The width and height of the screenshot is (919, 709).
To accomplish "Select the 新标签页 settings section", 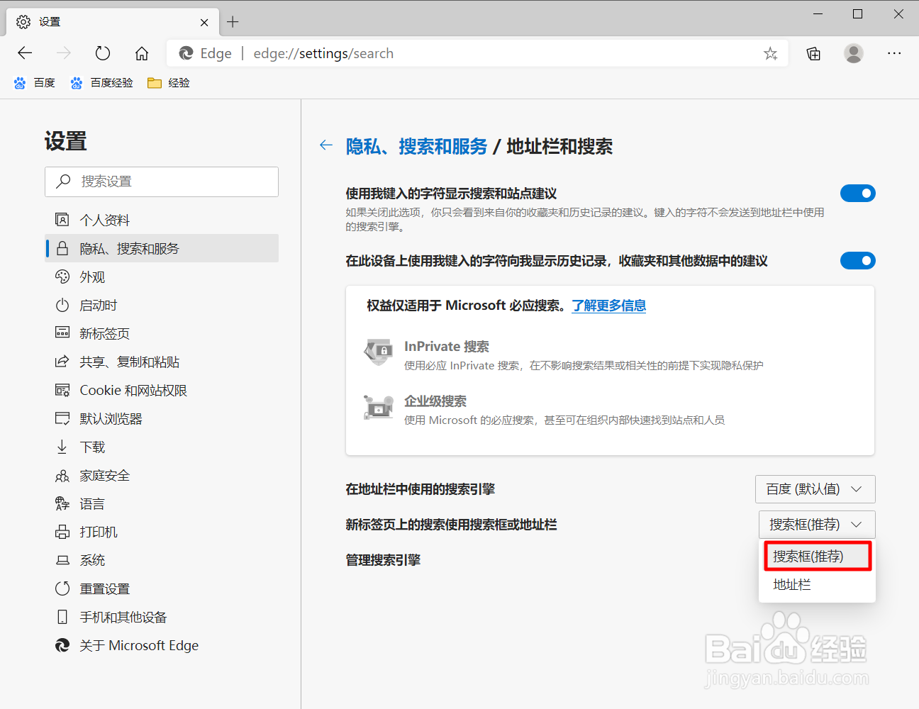I will point(102,333).
